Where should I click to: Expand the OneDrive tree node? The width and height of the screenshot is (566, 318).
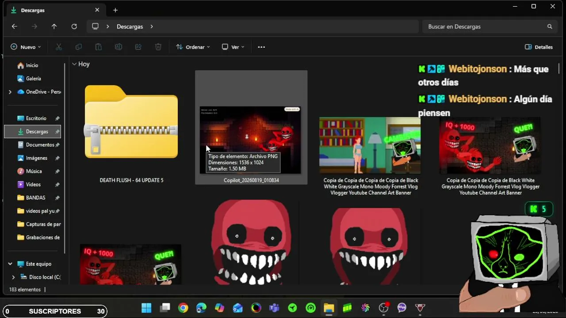click(10, 92)
